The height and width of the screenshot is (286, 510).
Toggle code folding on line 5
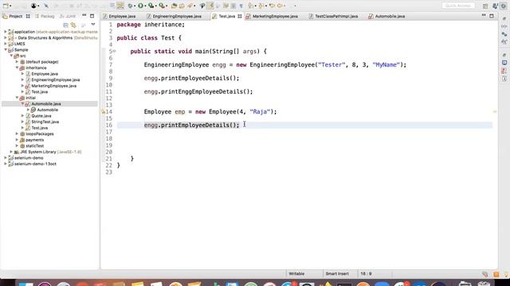(114, 51)
